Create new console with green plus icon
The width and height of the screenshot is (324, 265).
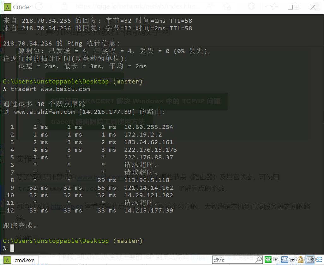tap(268, 259)
